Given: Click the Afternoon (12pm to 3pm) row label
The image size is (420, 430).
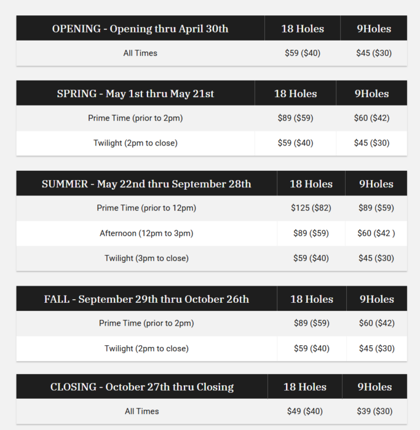Looking at the screenshot, I should (x=146, y=233).
